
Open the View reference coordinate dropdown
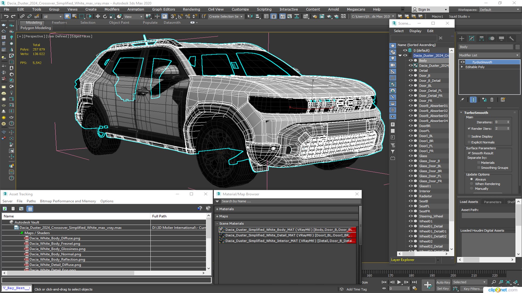tap(133, 17)
